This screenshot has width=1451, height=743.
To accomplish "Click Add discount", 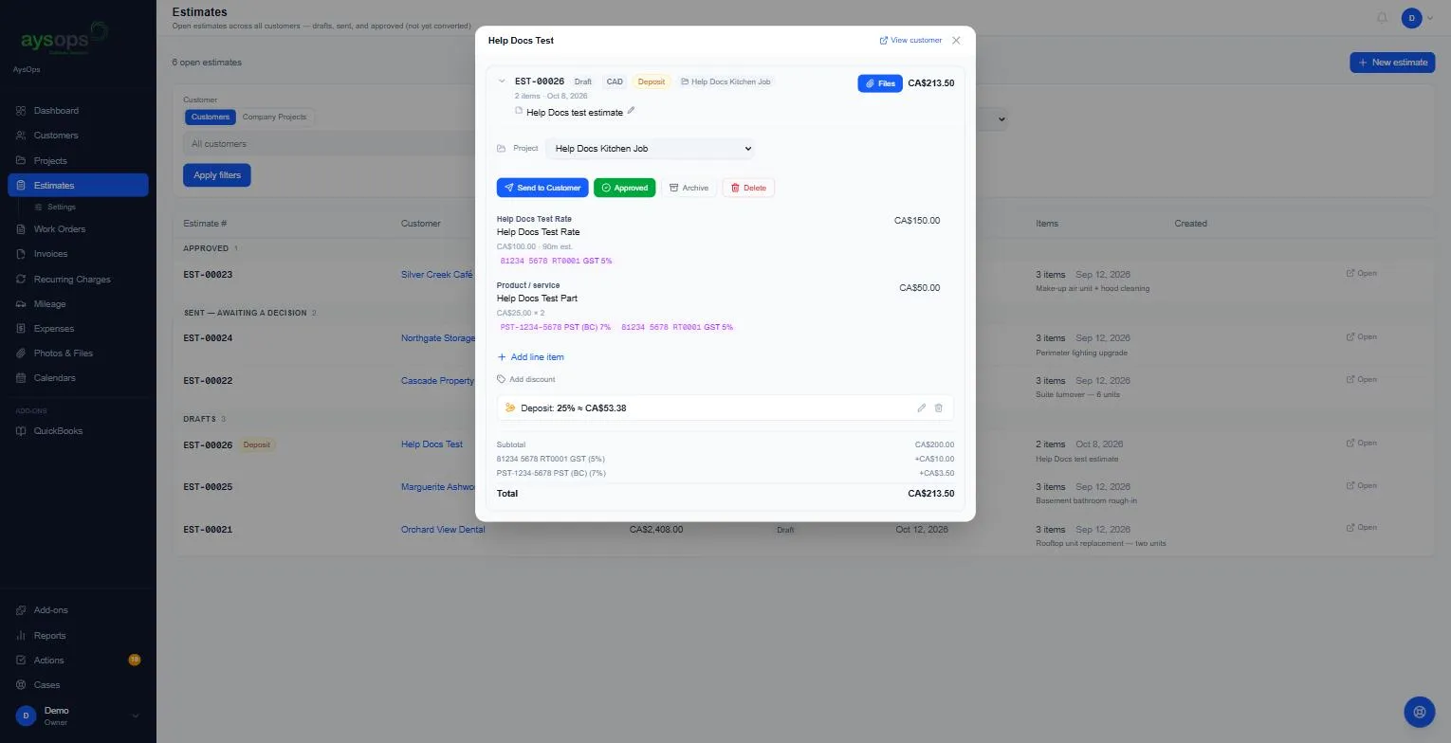I will click(526, 379).
